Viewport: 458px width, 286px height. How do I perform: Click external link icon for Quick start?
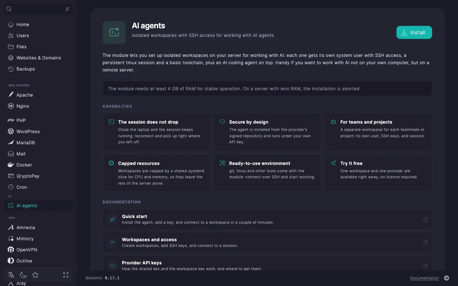point(425,219)
